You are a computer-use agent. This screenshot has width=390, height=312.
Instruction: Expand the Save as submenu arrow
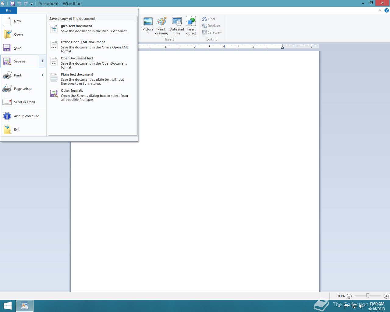pyautogui.click(x=42, y=62)
